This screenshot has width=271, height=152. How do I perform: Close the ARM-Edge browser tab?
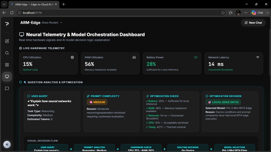pos(56,4)
